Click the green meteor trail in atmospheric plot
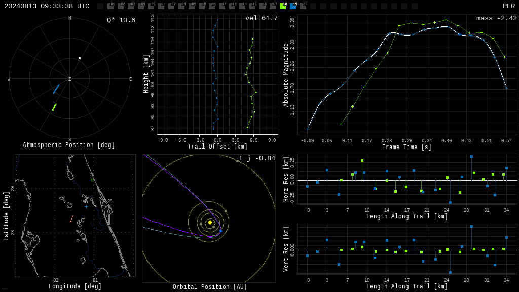Viewport: 519px width, 292px height. (54, 107)
